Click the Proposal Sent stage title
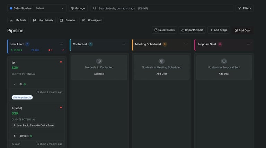Screen dimensions: 266x148 [x=207, y=44]
